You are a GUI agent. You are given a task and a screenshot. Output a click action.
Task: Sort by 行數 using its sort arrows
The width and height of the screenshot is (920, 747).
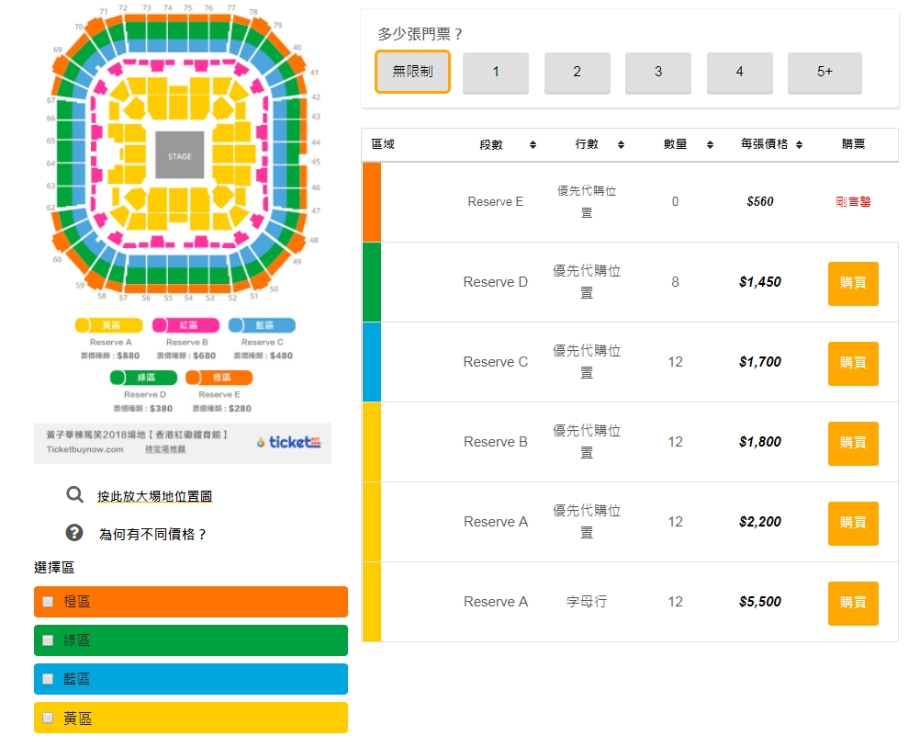point(621,144)
